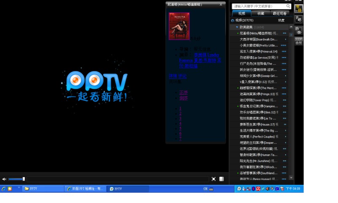338x203 pixels.
Task: Enter fullscreen mode icon
Action: 213,179
